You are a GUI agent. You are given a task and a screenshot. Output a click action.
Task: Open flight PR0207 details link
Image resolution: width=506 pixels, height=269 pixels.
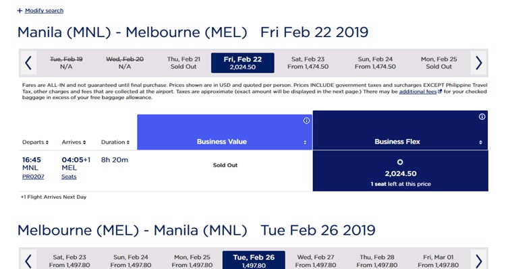point(33,177)
